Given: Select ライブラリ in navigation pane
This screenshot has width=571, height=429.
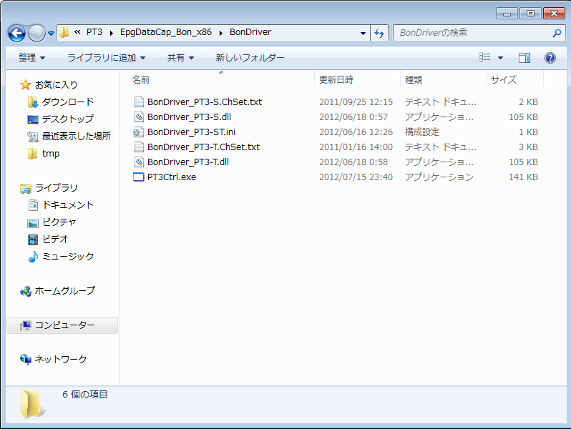Looking at the screenshot, I should tap(56, 188).
